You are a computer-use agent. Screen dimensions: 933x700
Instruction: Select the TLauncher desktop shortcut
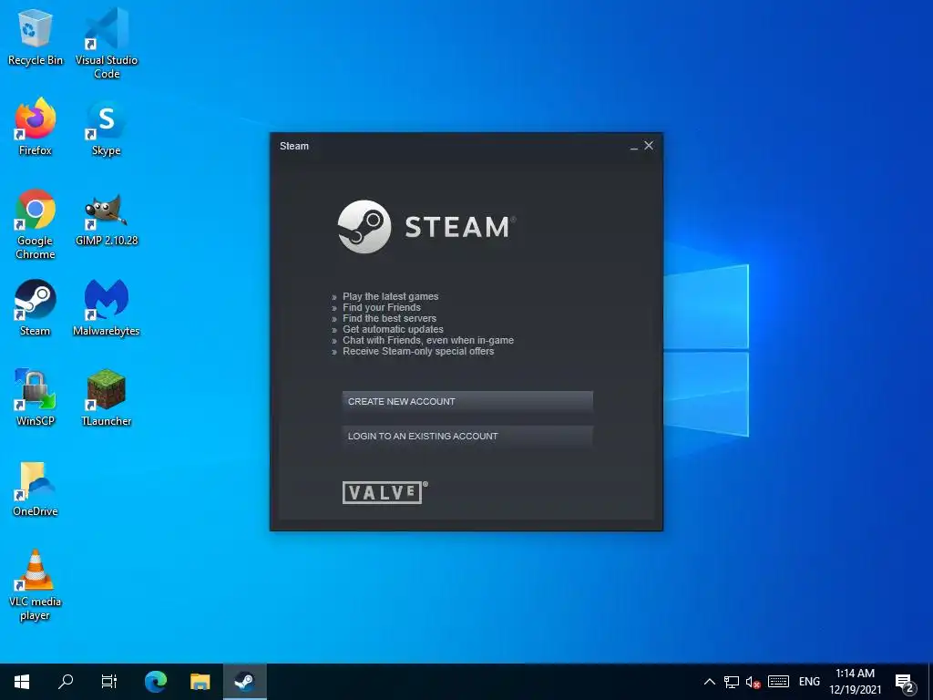(107, 397)
